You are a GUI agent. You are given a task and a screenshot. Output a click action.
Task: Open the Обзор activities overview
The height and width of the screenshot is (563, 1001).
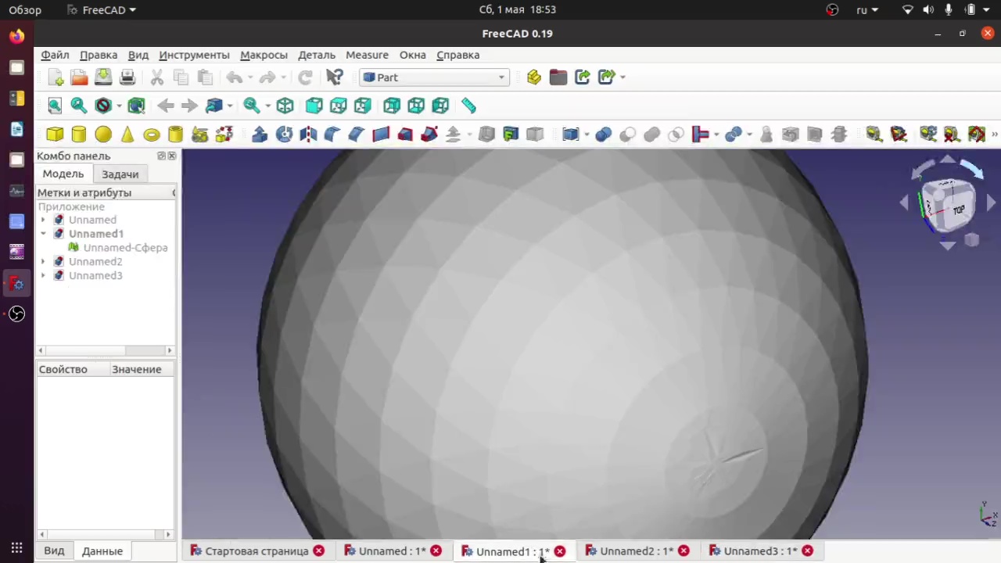click(25, 9)
